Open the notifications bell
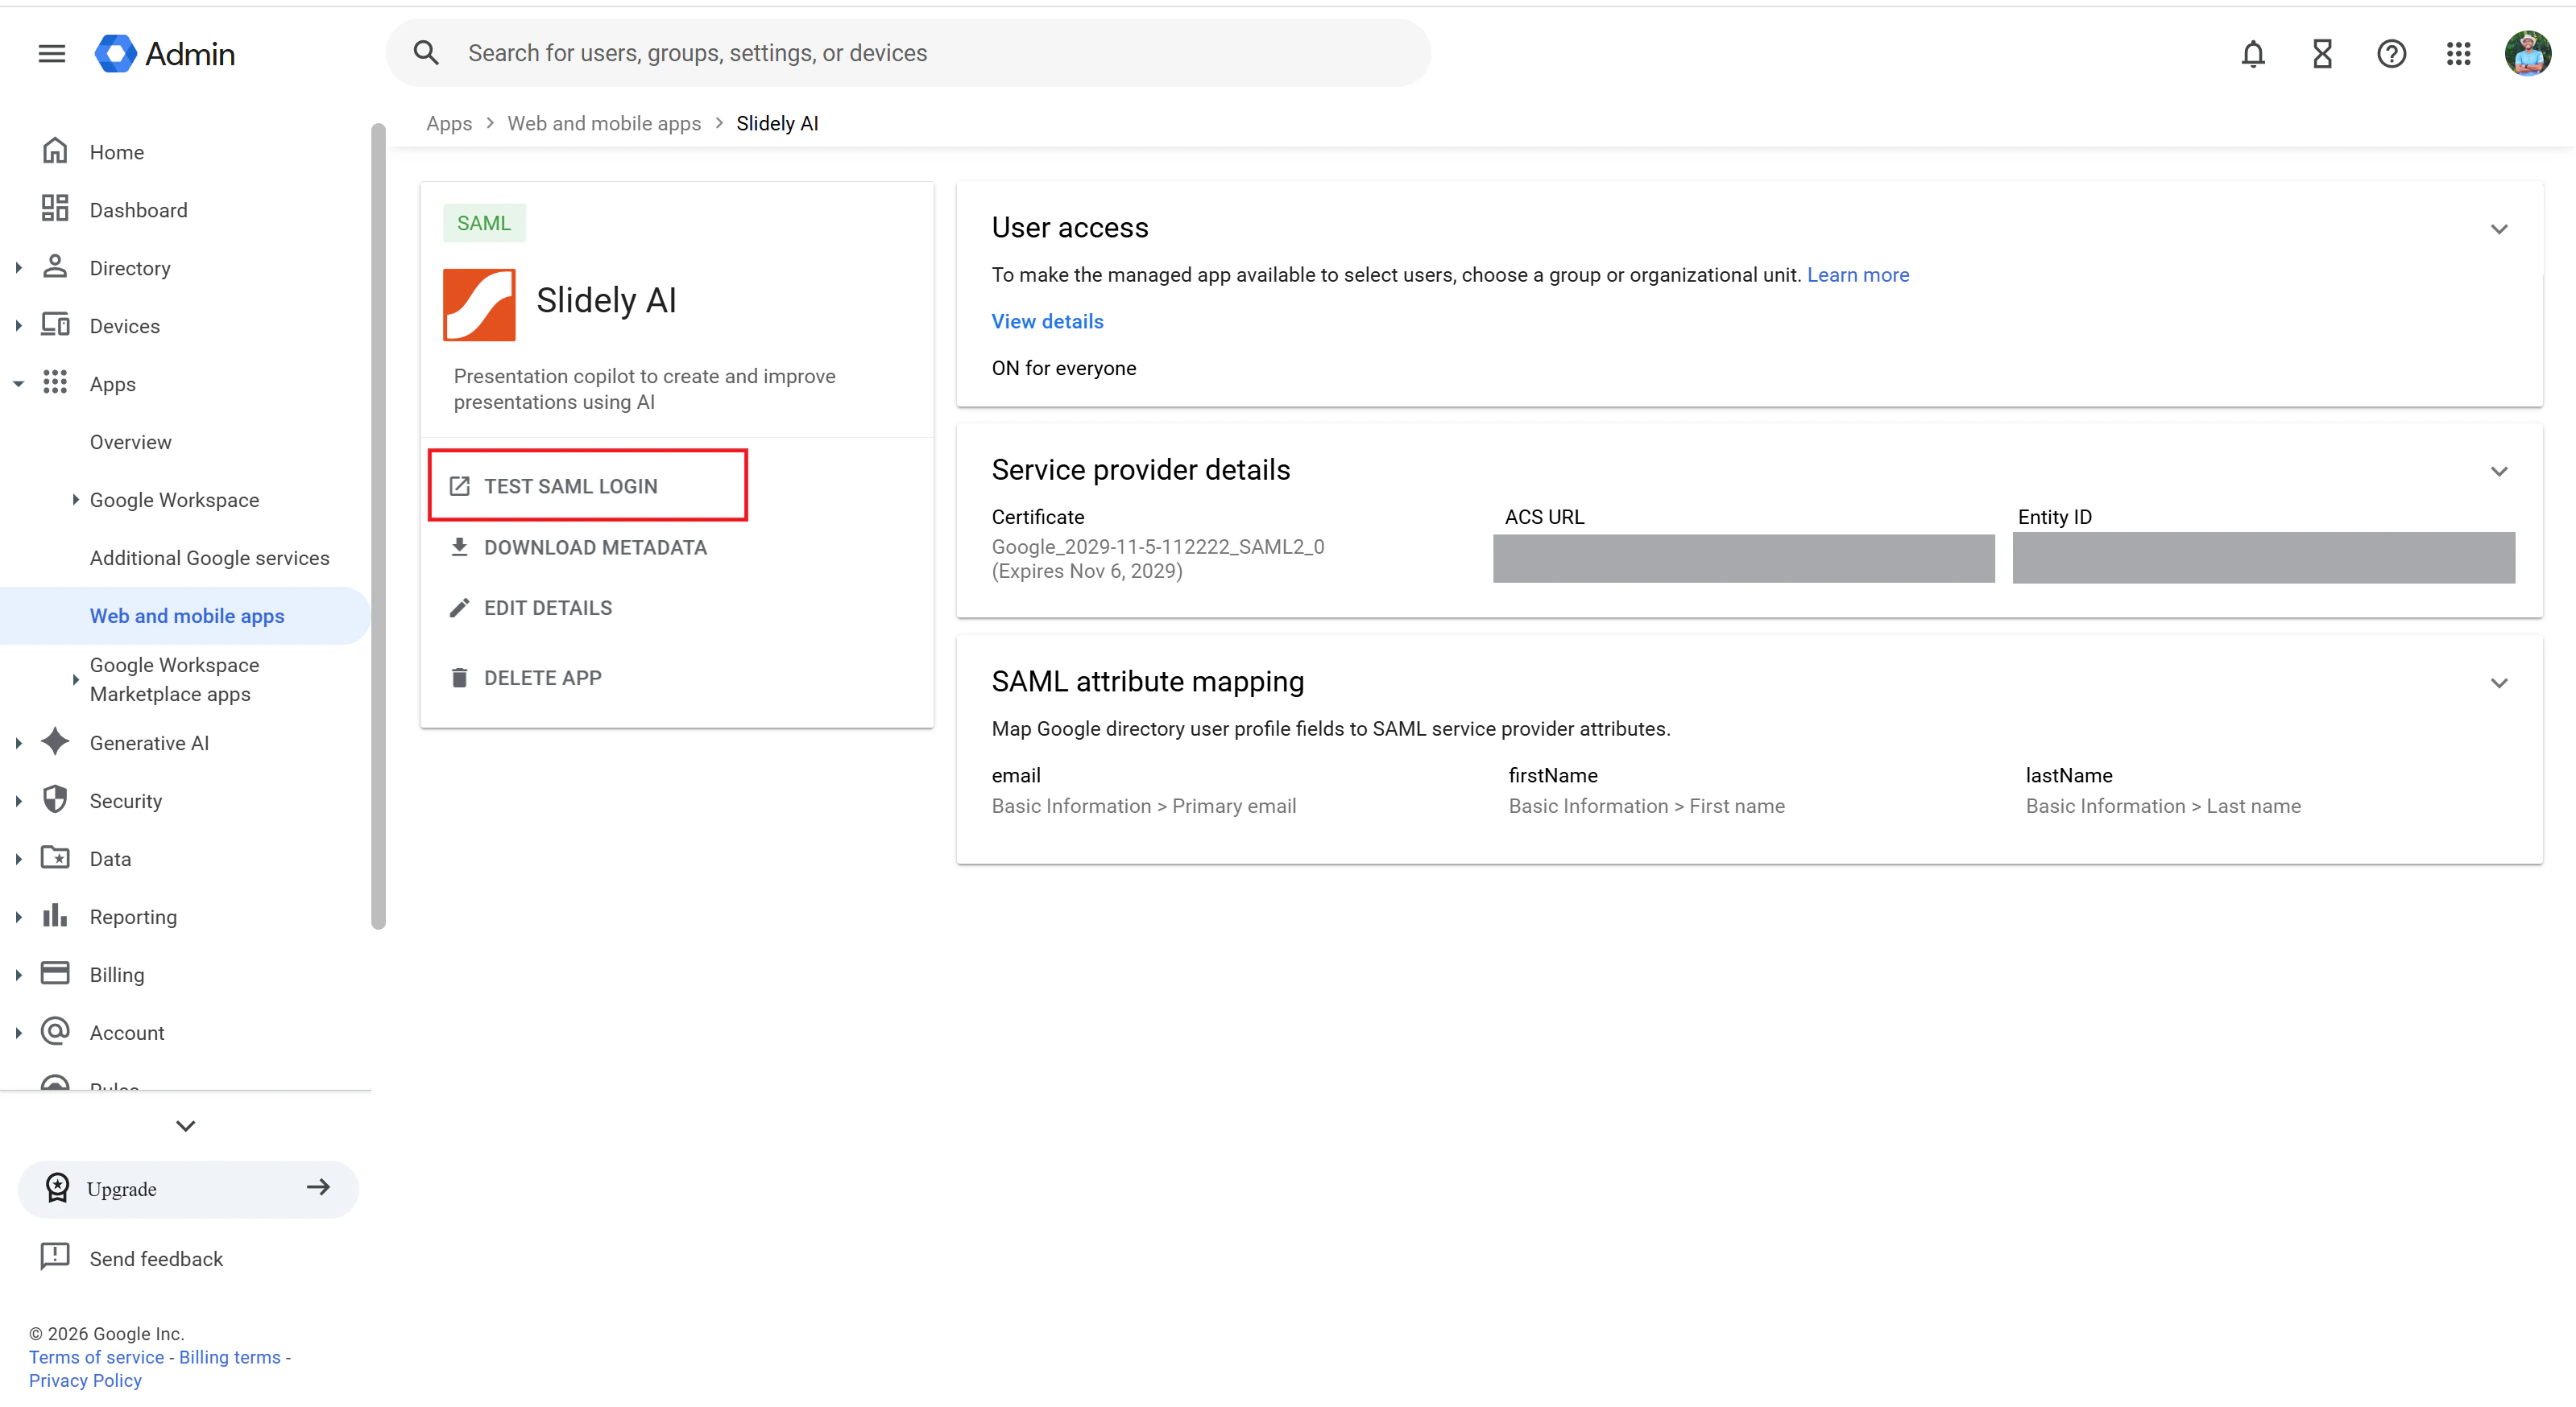This screenshot has width=2576, height=1407. [2252, 53]
